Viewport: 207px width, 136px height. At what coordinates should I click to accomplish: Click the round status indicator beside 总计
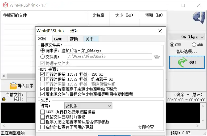click(4, 99)
